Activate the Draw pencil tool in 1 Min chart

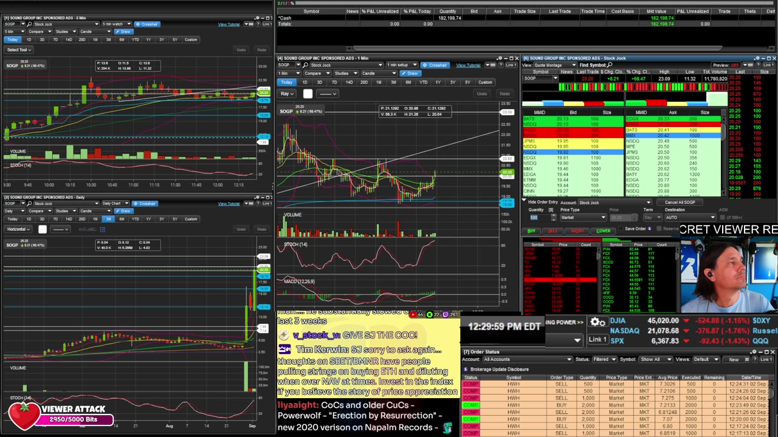pos(411,73)
